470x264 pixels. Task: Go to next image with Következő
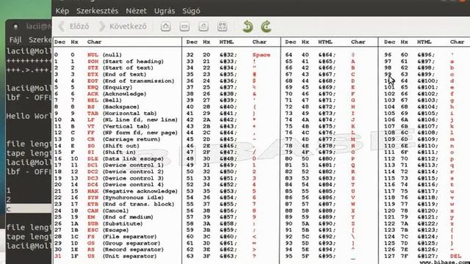click(x=123, y=26)
